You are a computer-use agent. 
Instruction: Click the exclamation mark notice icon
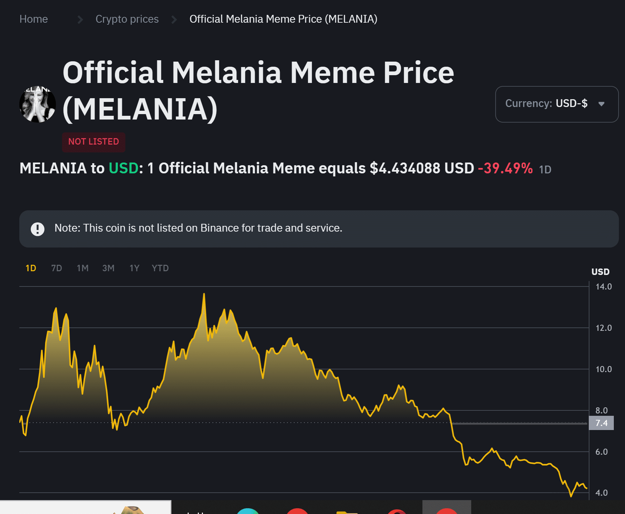point(38,229)
